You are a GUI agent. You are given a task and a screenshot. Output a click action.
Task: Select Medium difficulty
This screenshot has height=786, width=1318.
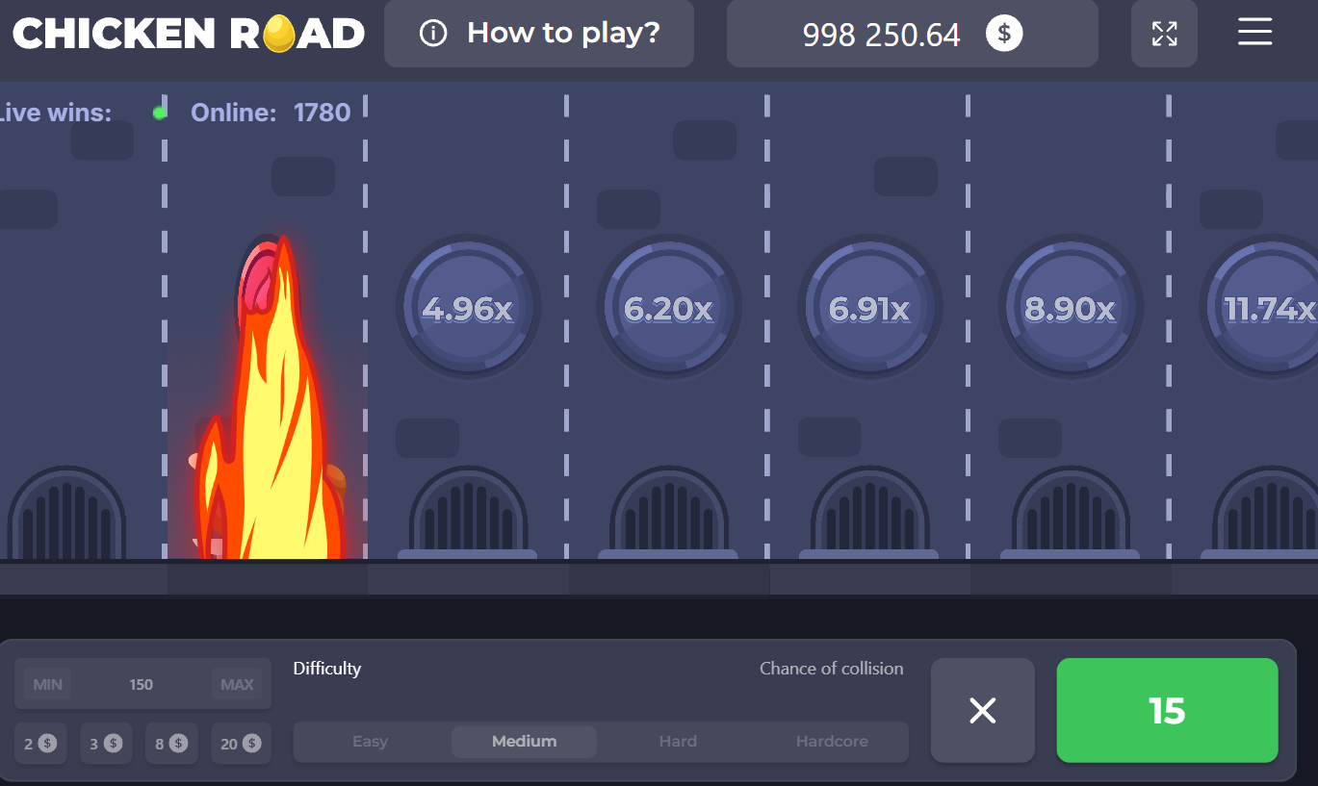click(x=524, y=742)
